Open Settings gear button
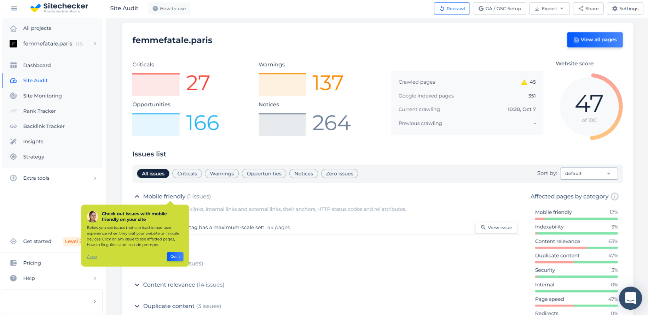The height and width of the screenshot is (315, 648). point(625,8)
